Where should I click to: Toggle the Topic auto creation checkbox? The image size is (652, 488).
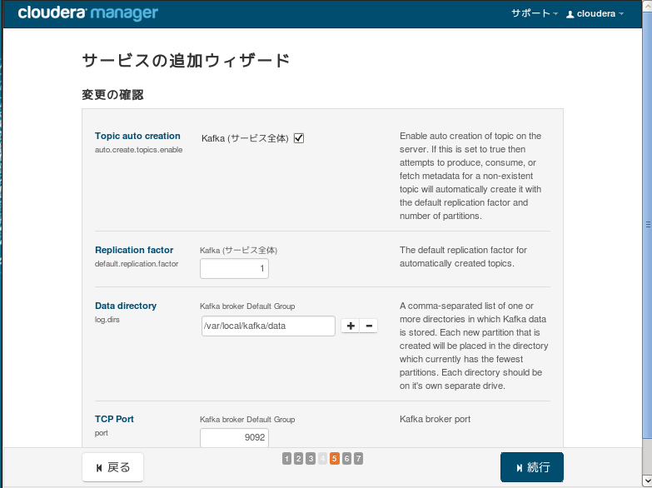(299, 138)
